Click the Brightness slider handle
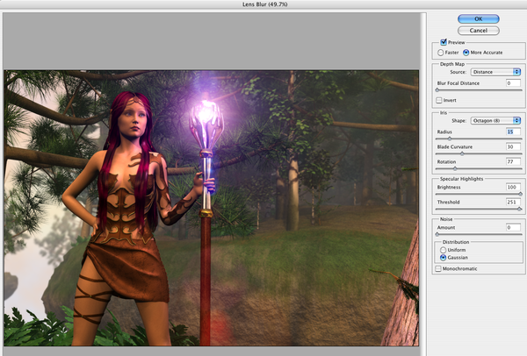Image resolution: width=527 pixels, height=356 pixels. click(x=520, y=194)
